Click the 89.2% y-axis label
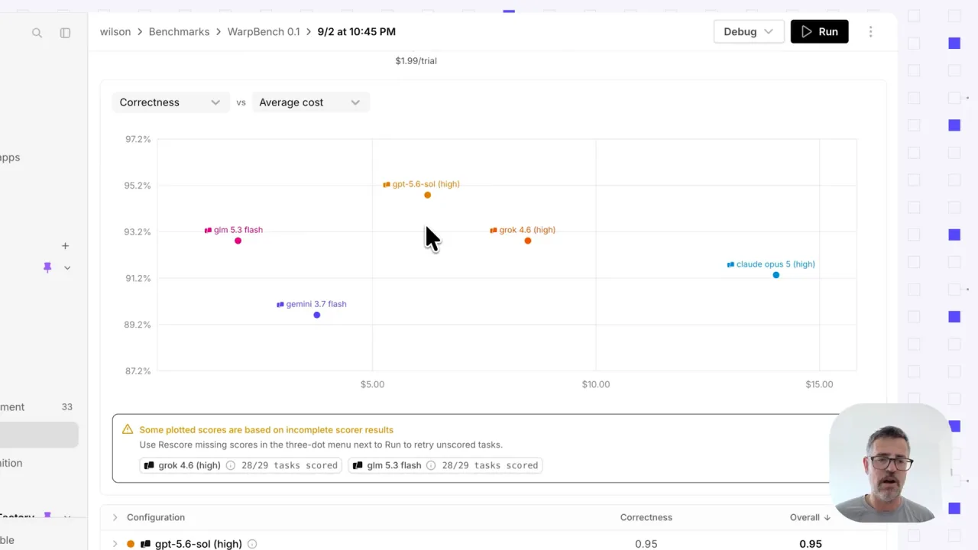 tap(138, 325)
